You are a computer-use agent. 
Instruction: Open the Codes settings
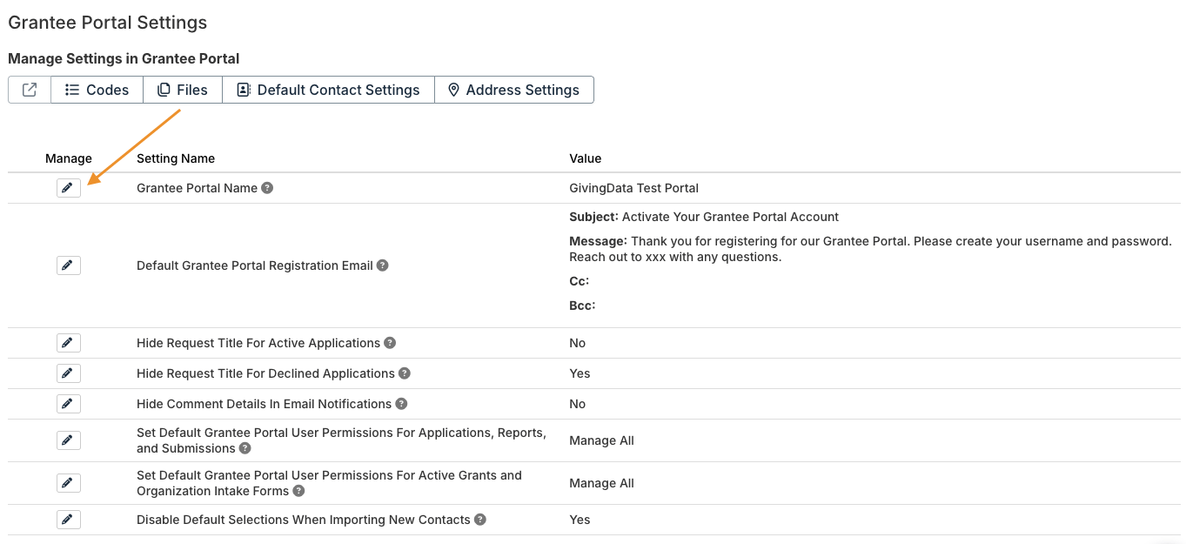pos(96,89)
